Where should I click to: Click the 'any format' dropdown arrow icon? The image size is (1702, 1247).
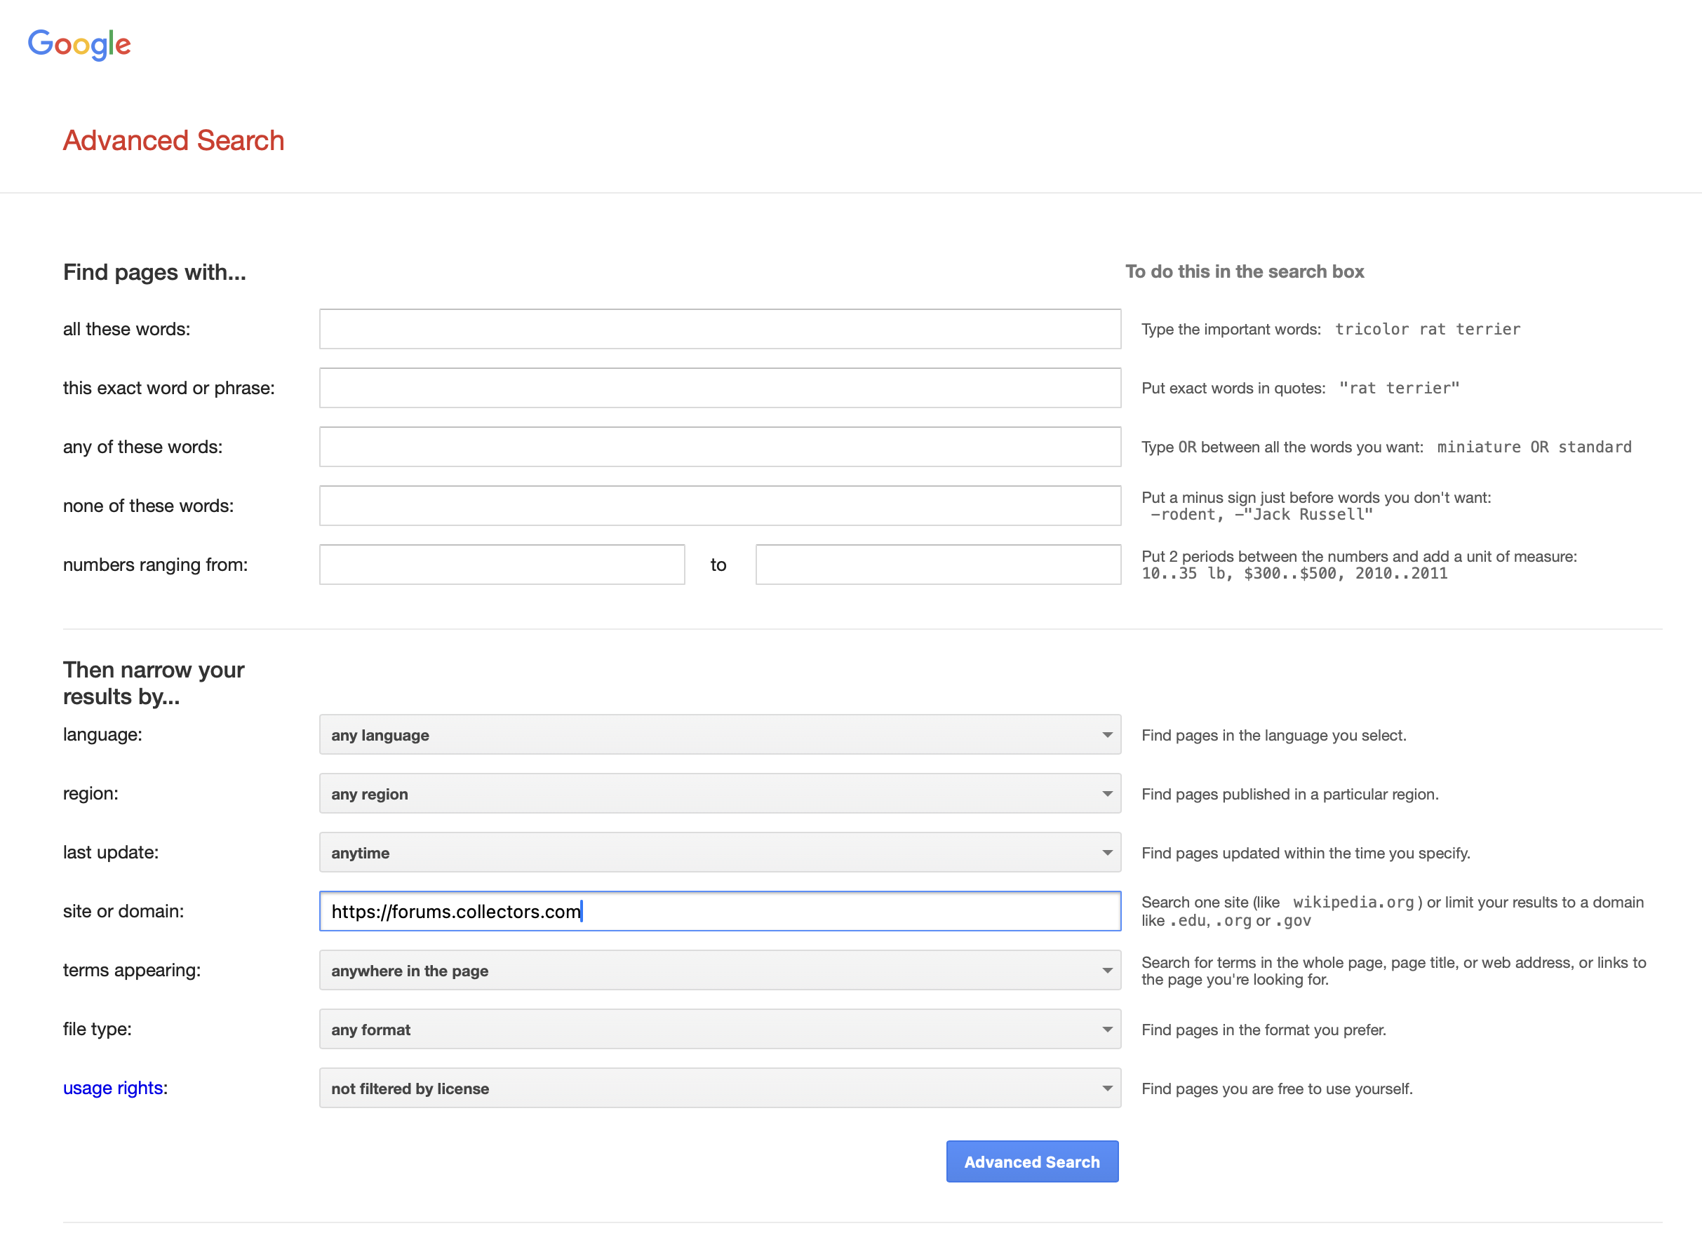pos(1106,1029)
